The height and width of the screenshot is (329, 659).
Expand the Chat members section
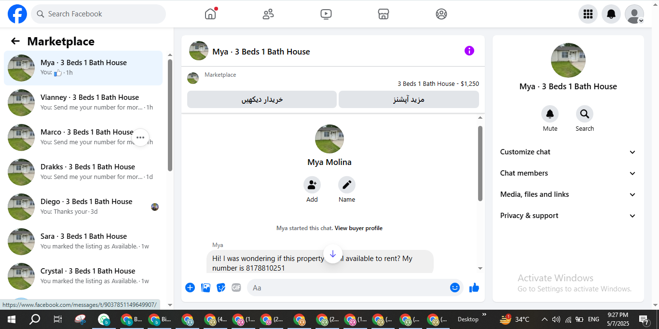[x=568, y=173]
